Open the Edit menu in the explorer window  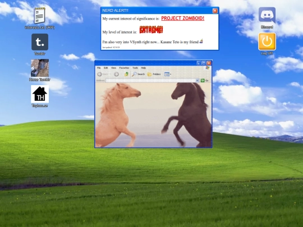[105, 68]
